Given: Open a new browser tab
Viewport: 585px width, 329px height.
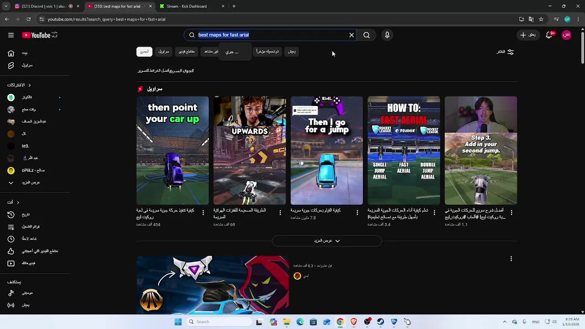Looking at the screenshot, I should pos(234,6).
